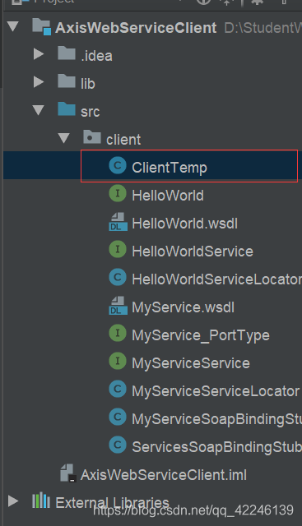
Task: Expand the lib folder arrow
Action: pyautogui.click(x=39, y=82)
